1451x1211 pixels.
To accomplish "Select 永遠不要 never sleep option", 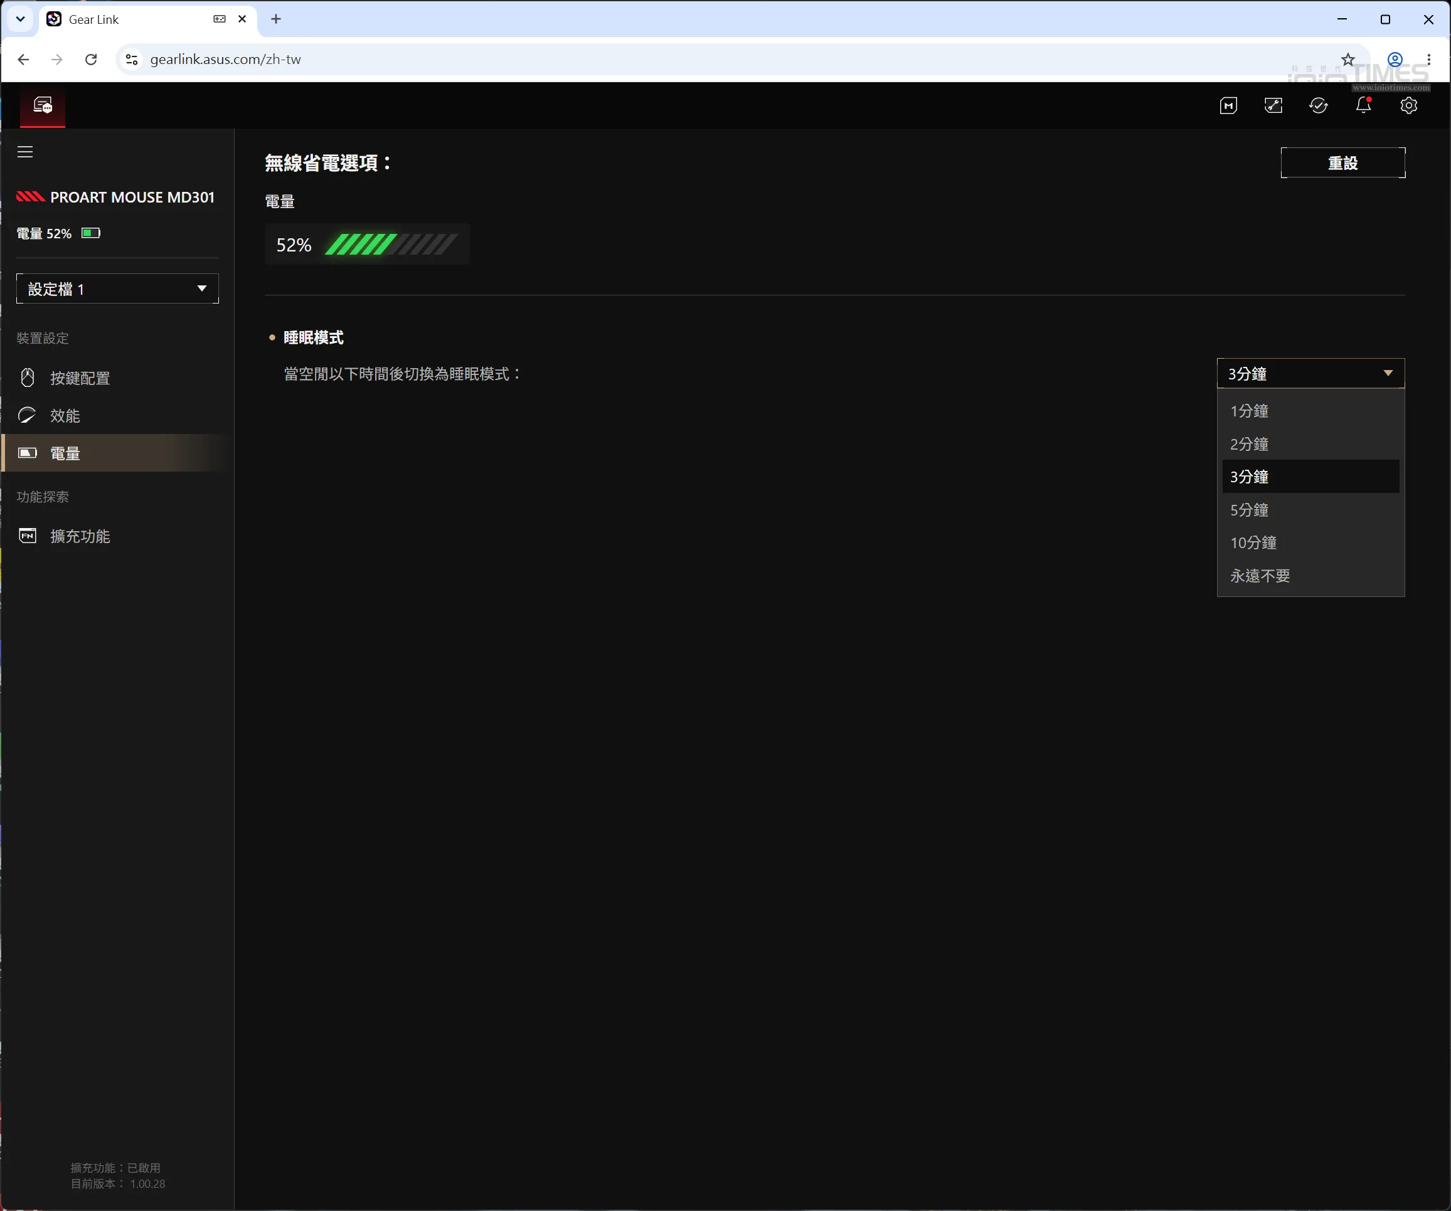I will pos(1310,576).
